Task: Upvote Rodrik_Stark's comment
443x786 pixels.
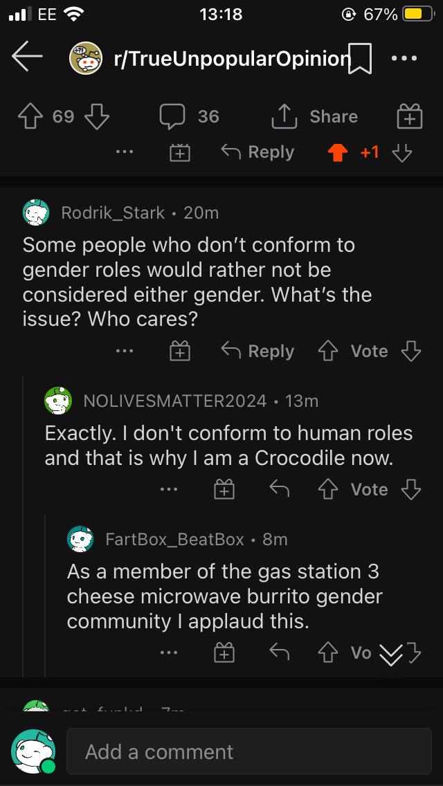Action: 328,351
